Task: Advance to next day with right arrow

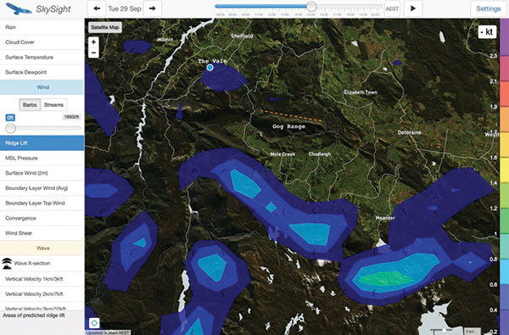Action: [x=152, y=8]
